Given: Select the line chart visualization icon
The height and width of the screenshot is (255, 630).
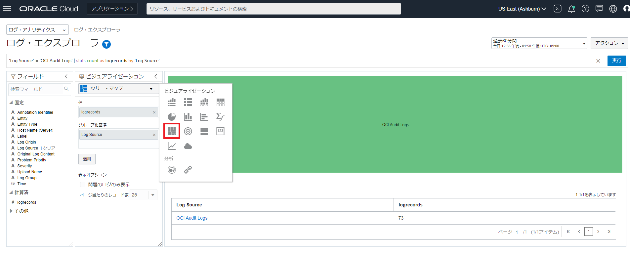Looking at the screenshot, I should pos(172,146).
